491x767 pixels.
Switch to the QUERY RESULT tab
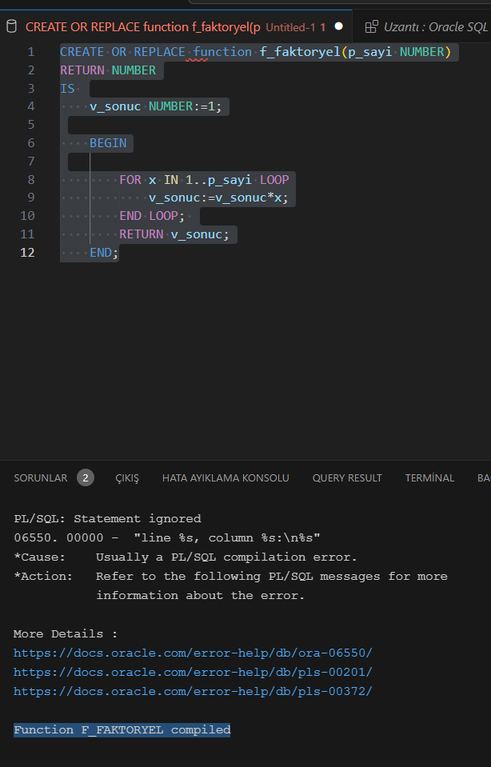point(347,478)
